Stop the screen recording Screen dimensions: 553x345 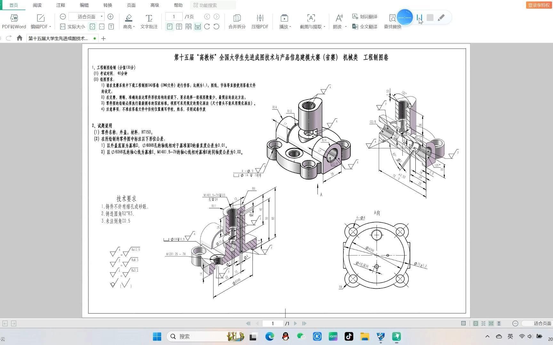point(430,18)
